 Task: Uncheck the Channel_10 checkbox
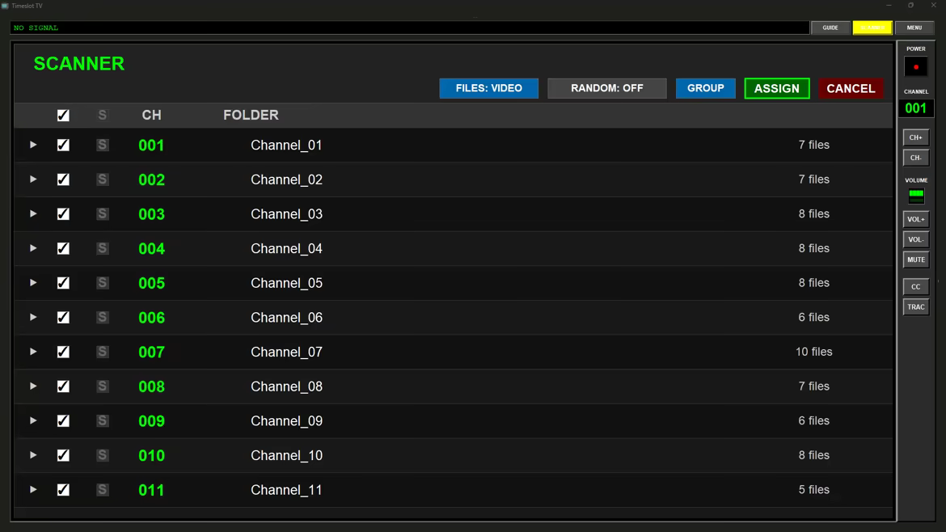point(63,455)
